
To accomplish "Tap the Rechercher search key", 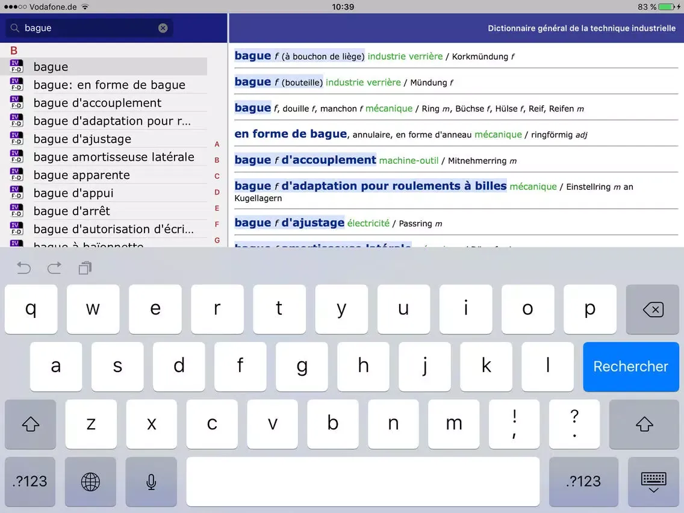I will (631, 367).
